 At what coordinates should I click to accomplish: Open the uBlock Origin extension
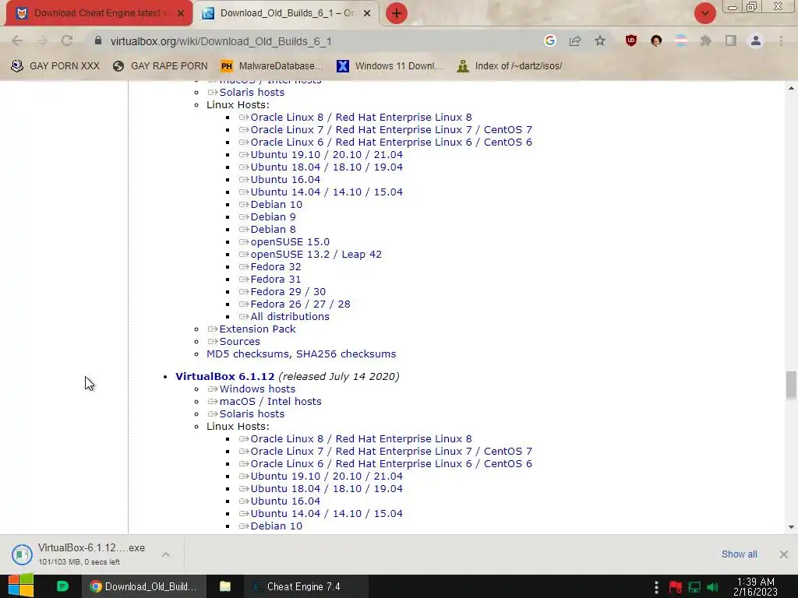(x=631, y=41)
